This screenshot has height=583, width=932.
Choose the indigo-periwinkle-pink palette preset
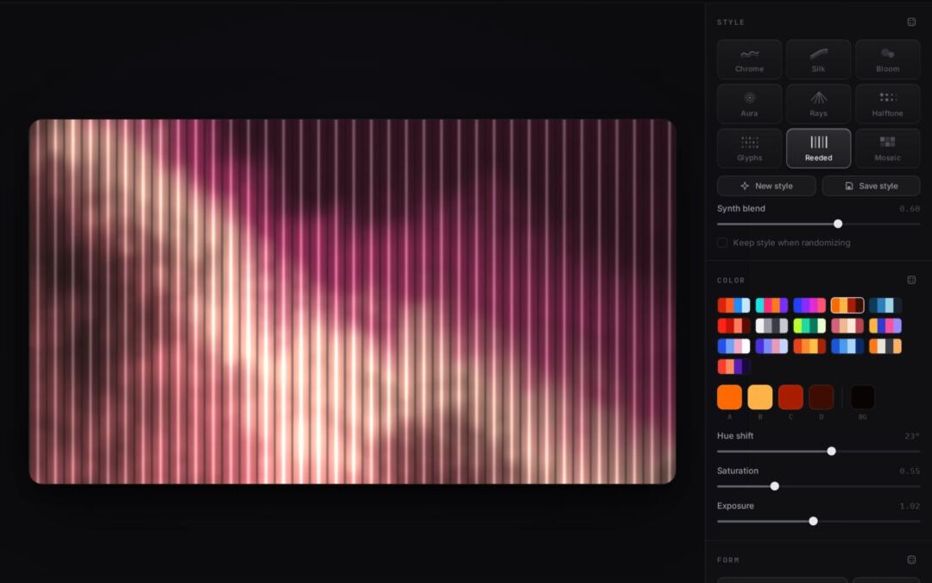pyautogui.click(x=771, y=345)
